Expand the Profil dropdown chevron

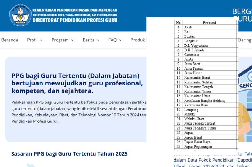41,40
